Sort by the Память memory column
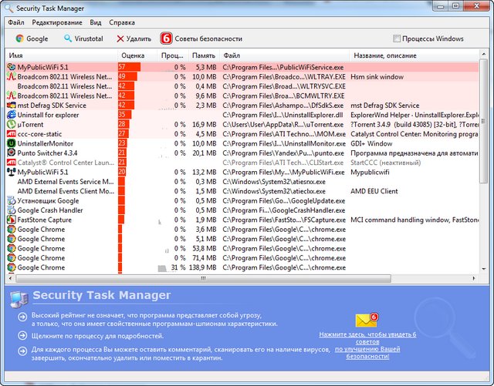The width and height of the screenshot is (494, 386). (204, 55)
